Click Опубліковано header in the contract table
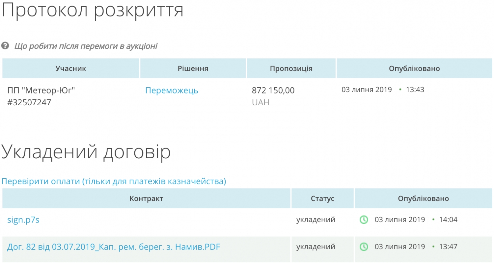Screen dimensions: 494x263 pos(423,199)
